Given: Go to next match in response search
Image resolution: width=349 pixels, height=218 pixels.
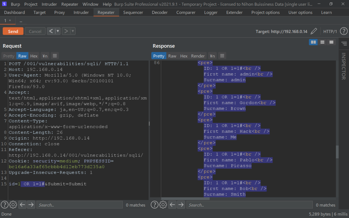Looking at the screenshot, I should point(181,205).
